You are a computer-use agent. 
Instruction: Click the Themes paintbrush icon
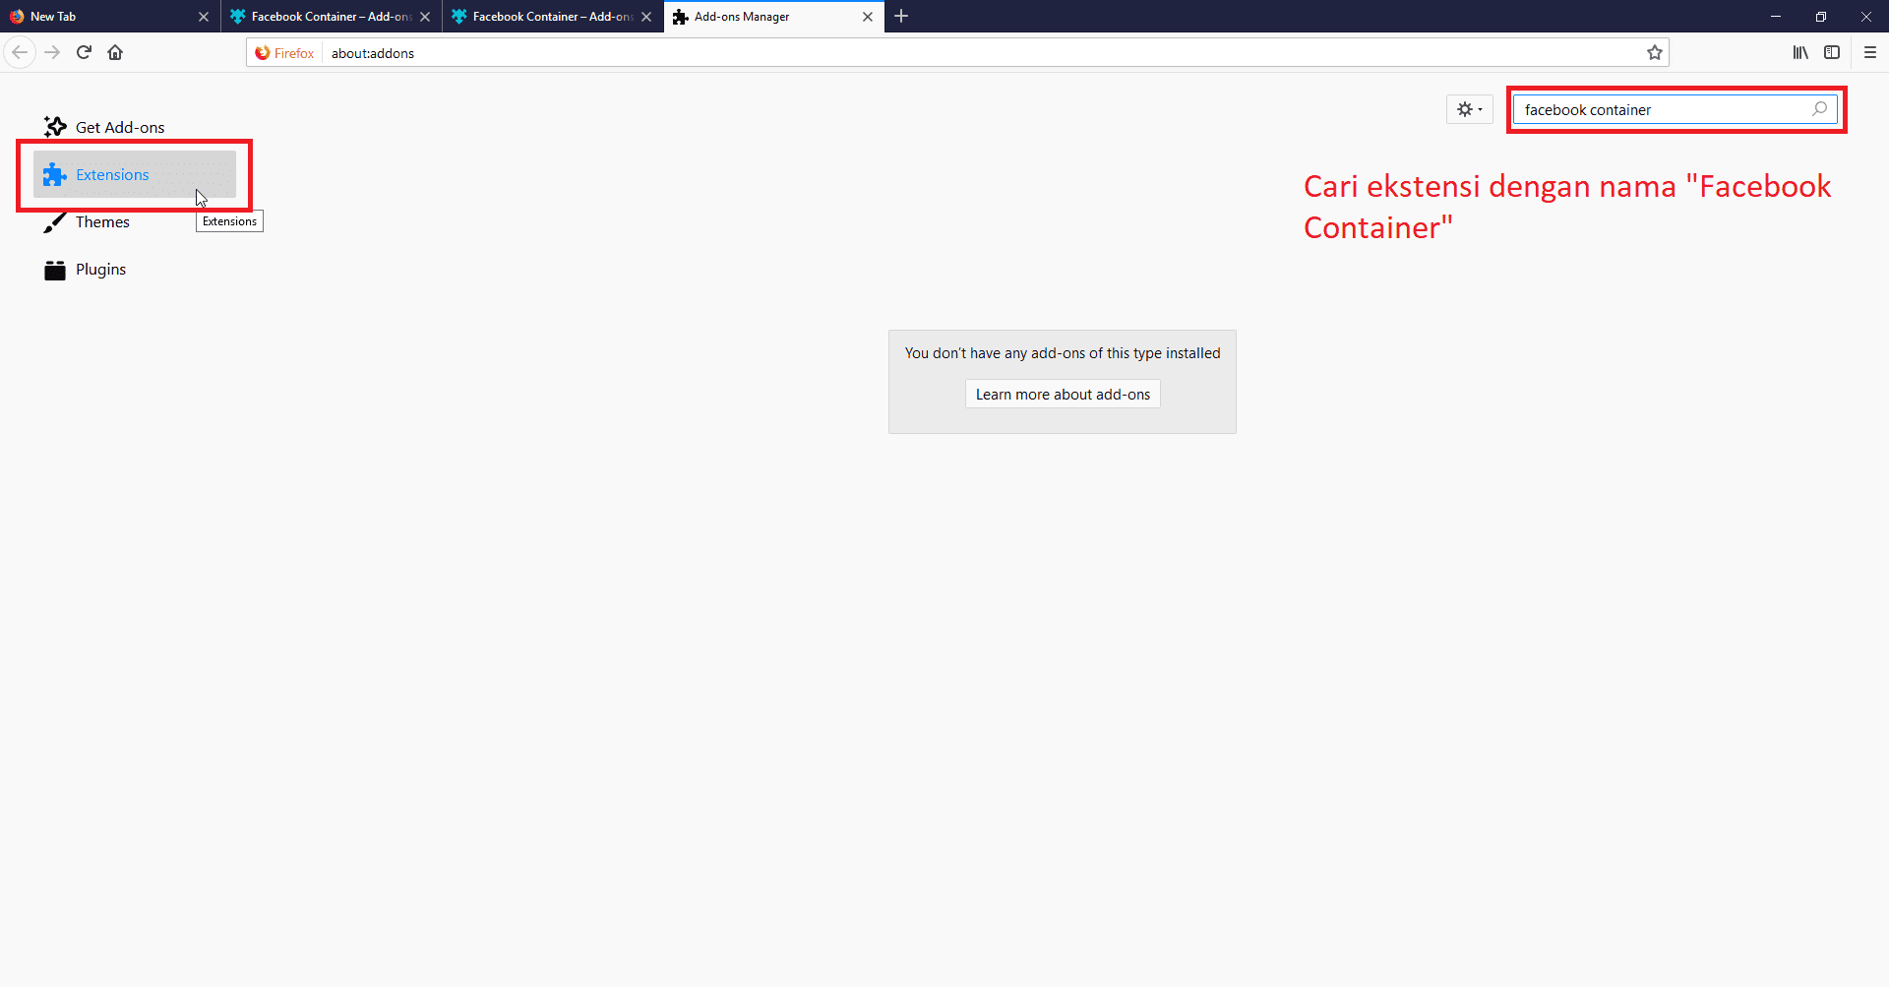pyautogui.click(x=55, y=222)
